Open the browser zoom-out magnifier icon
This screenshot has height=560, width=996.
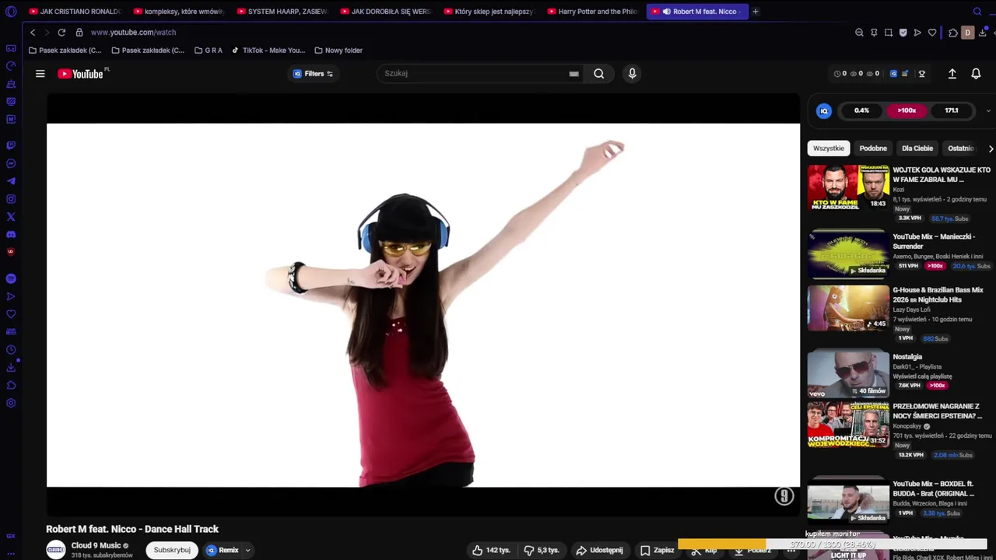click(x=859, y=33)
